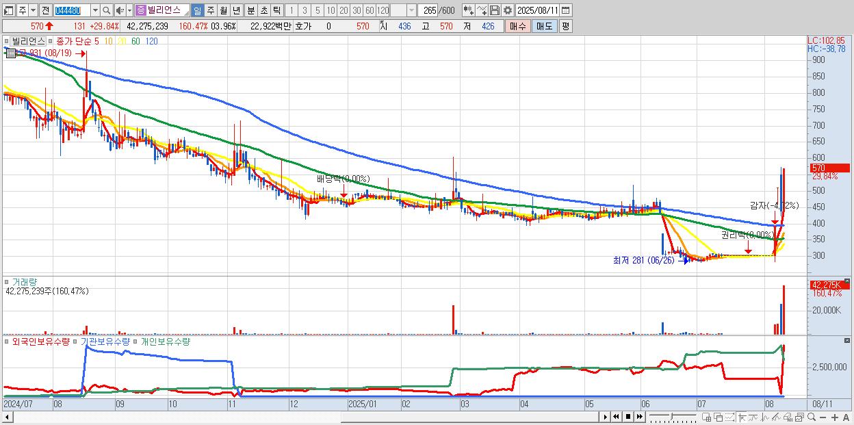This screenshot has width=854, height=425.
Task: Click the fast-forward button in the bottom bar
Action: (x=639, y=416)
